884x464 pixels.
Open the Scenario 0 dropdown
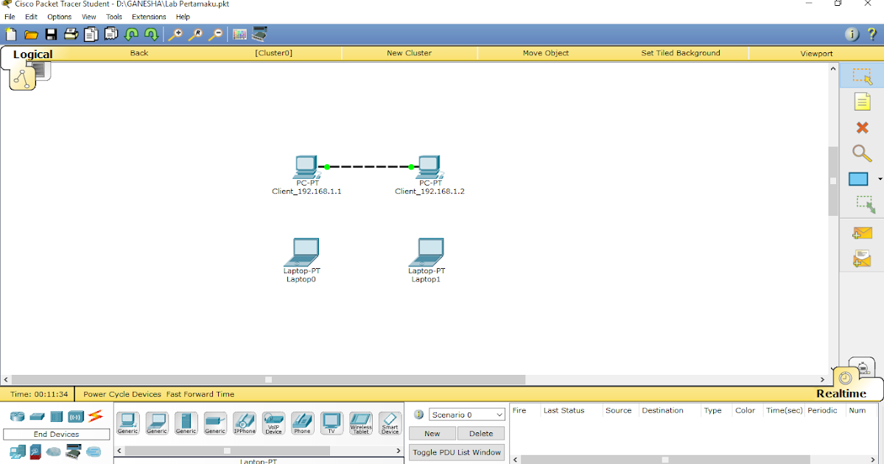(466, 414)
